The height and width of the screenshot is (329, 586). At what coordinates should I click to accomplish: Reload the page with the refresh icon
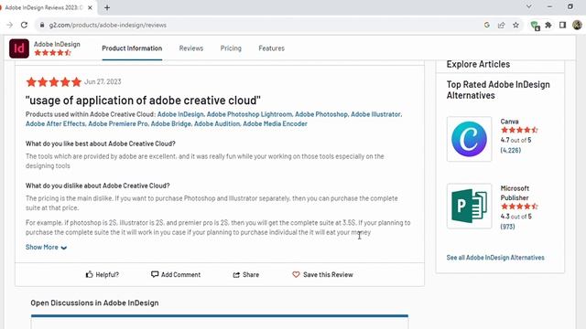click(25, 25)
